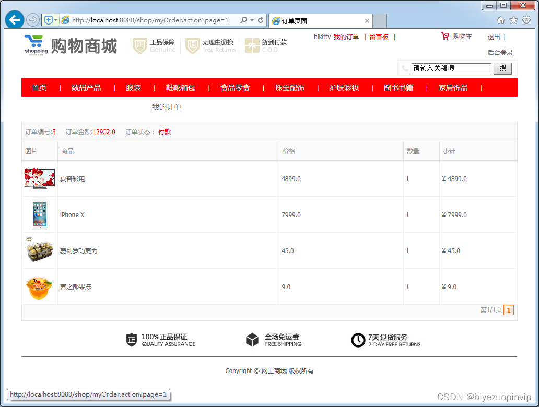Image resolution: width=539 pixels, height=407 pixels.
Task: Open the 购物车 link
Action: tap(462, 37)
